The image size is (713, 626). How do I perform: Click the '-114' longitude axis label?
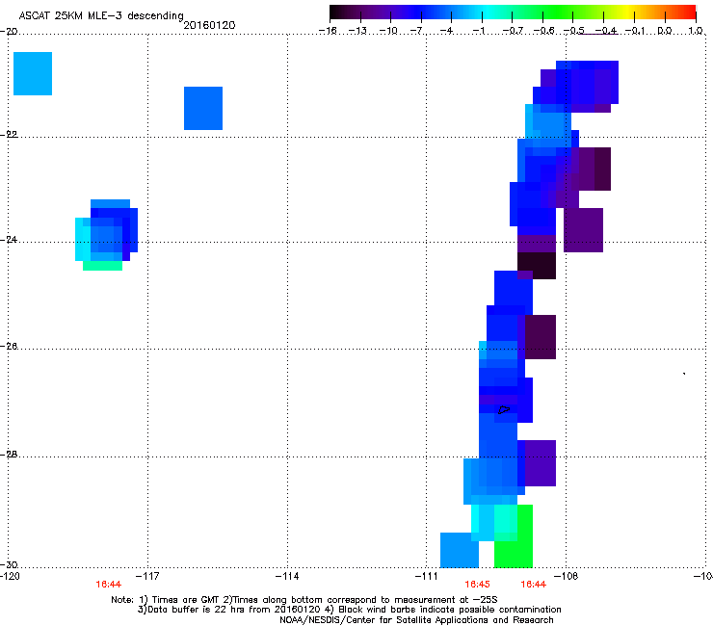click(287, 577)
